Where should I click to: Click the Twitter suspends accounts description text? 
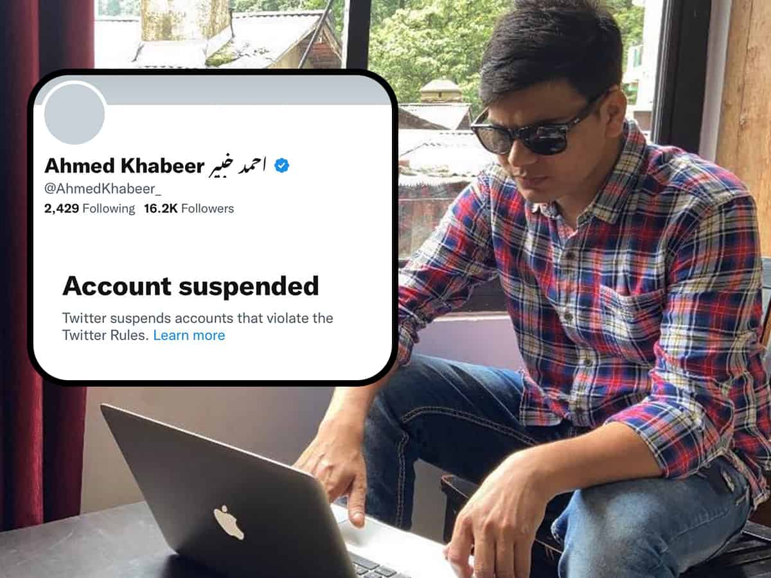(198, 326)
